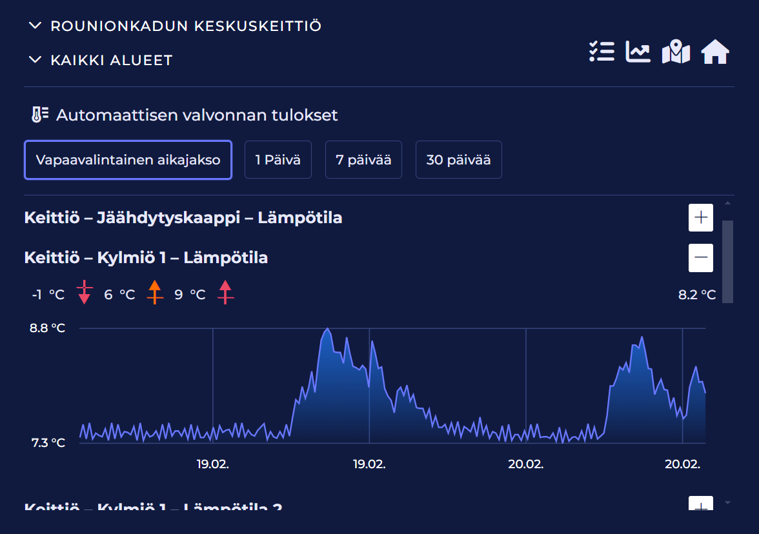Collapse the Kylmiö 1 chart with minus button

pyautogui.click(x=700, y=257)
